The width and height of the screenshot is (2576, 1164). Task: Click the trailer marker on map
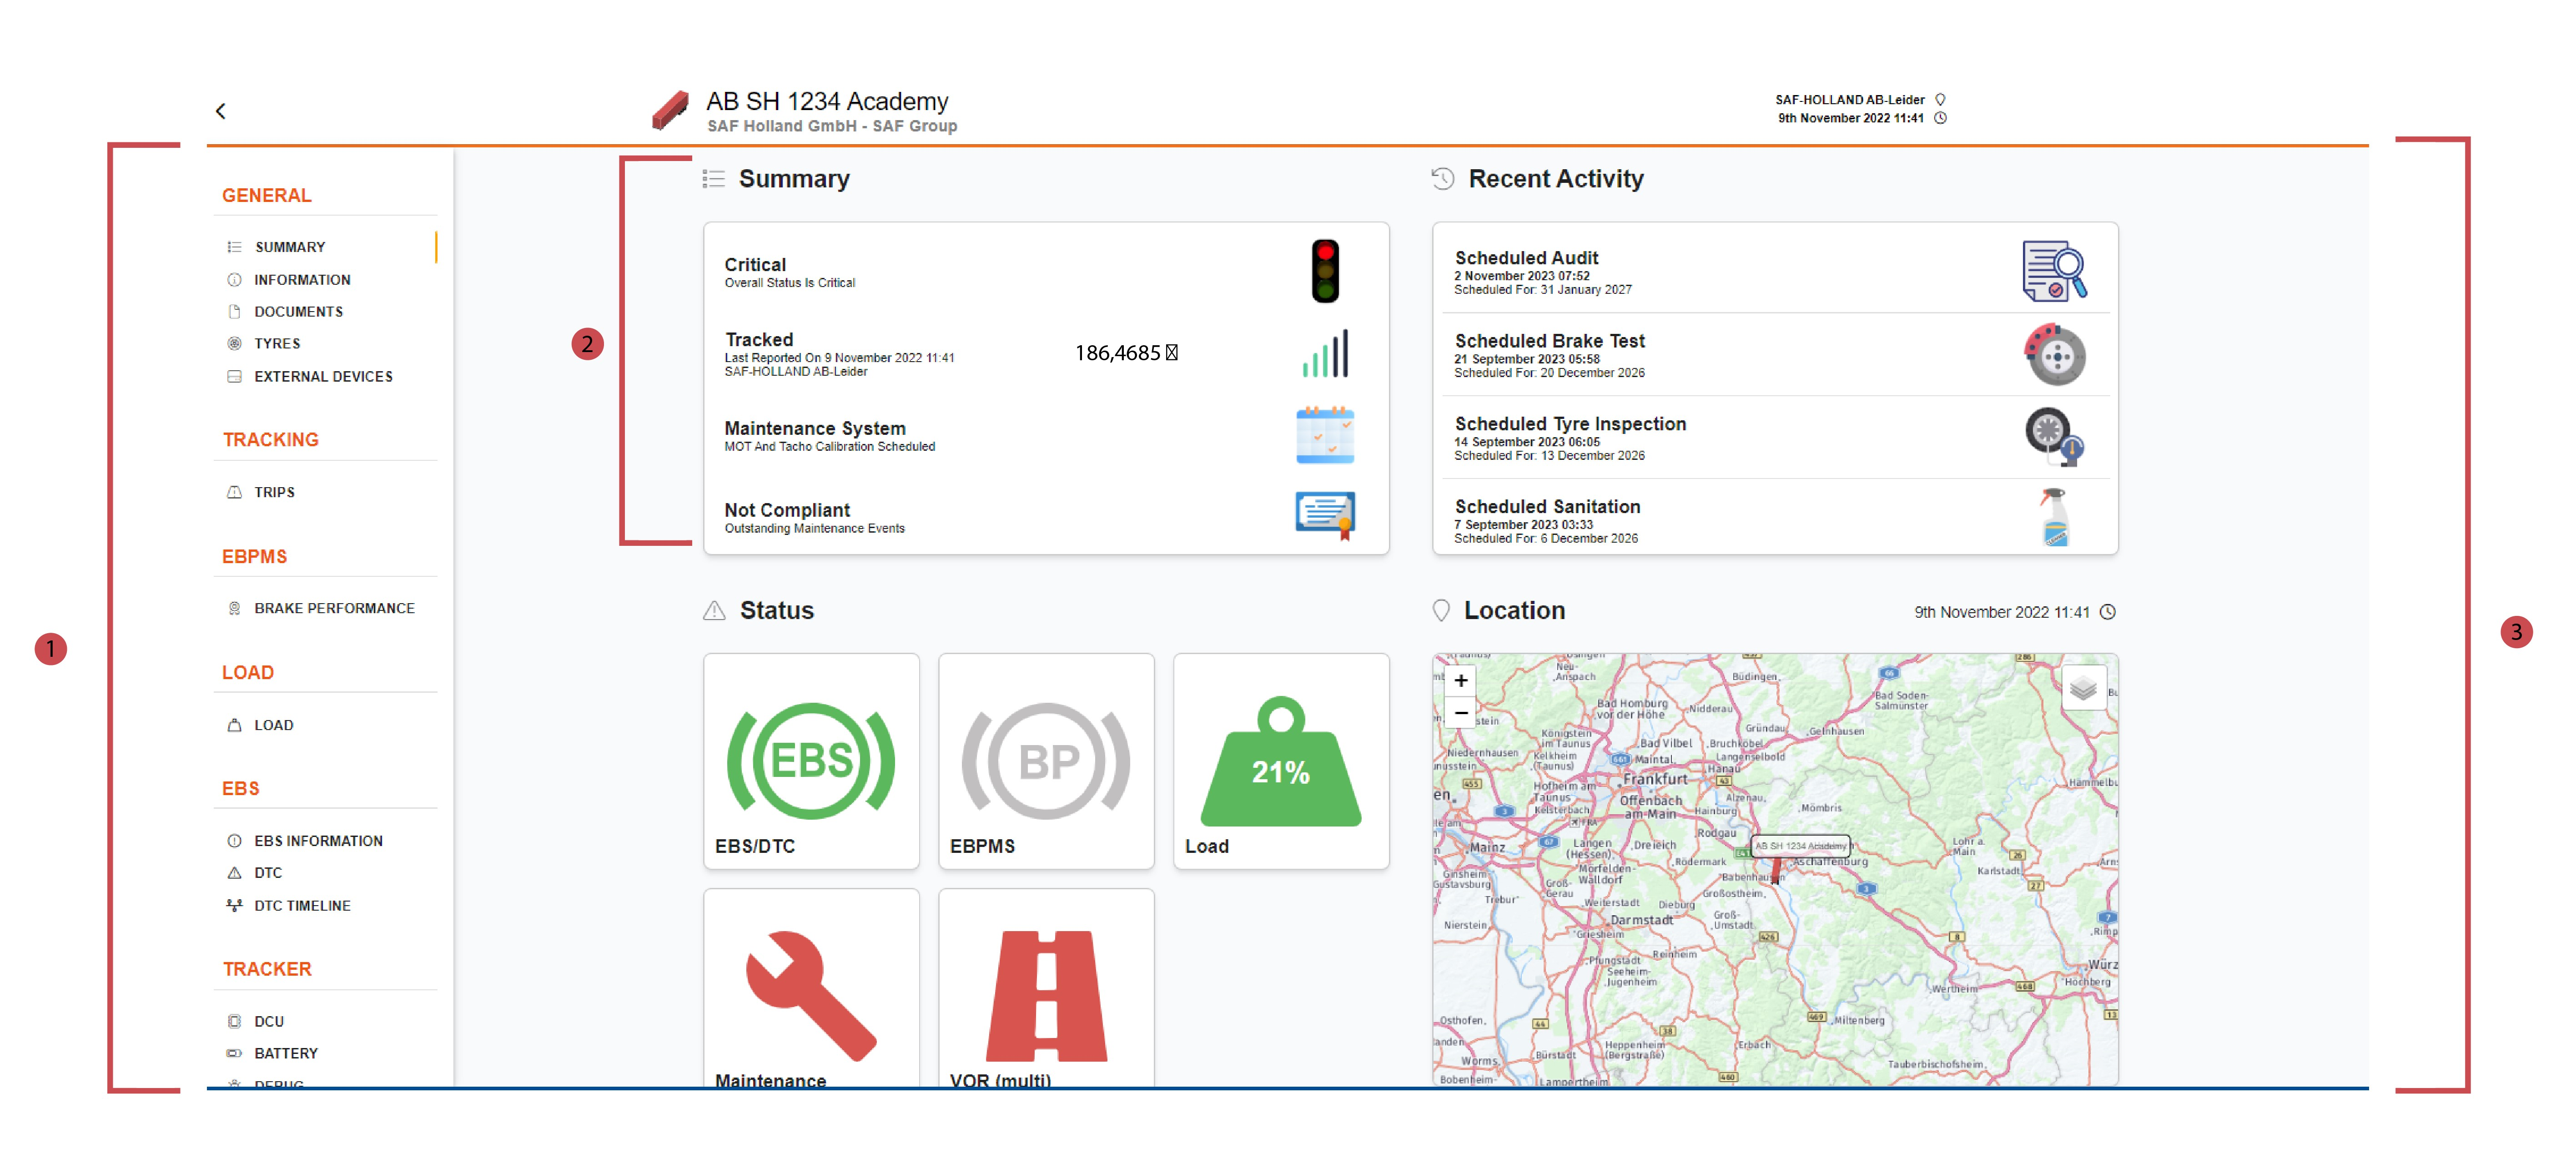pyautogui.click(x=1776, y=871)
